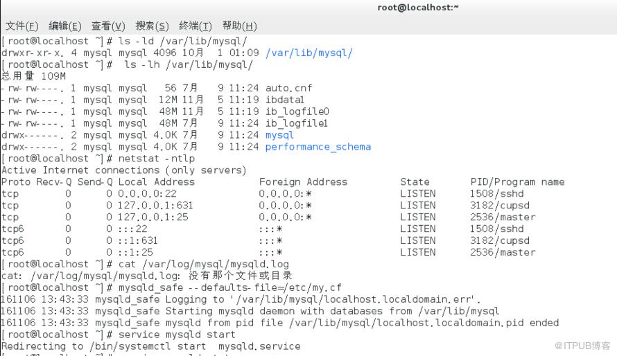
Task: Click the root@localhost:~ window title
Action: (418, 7)
